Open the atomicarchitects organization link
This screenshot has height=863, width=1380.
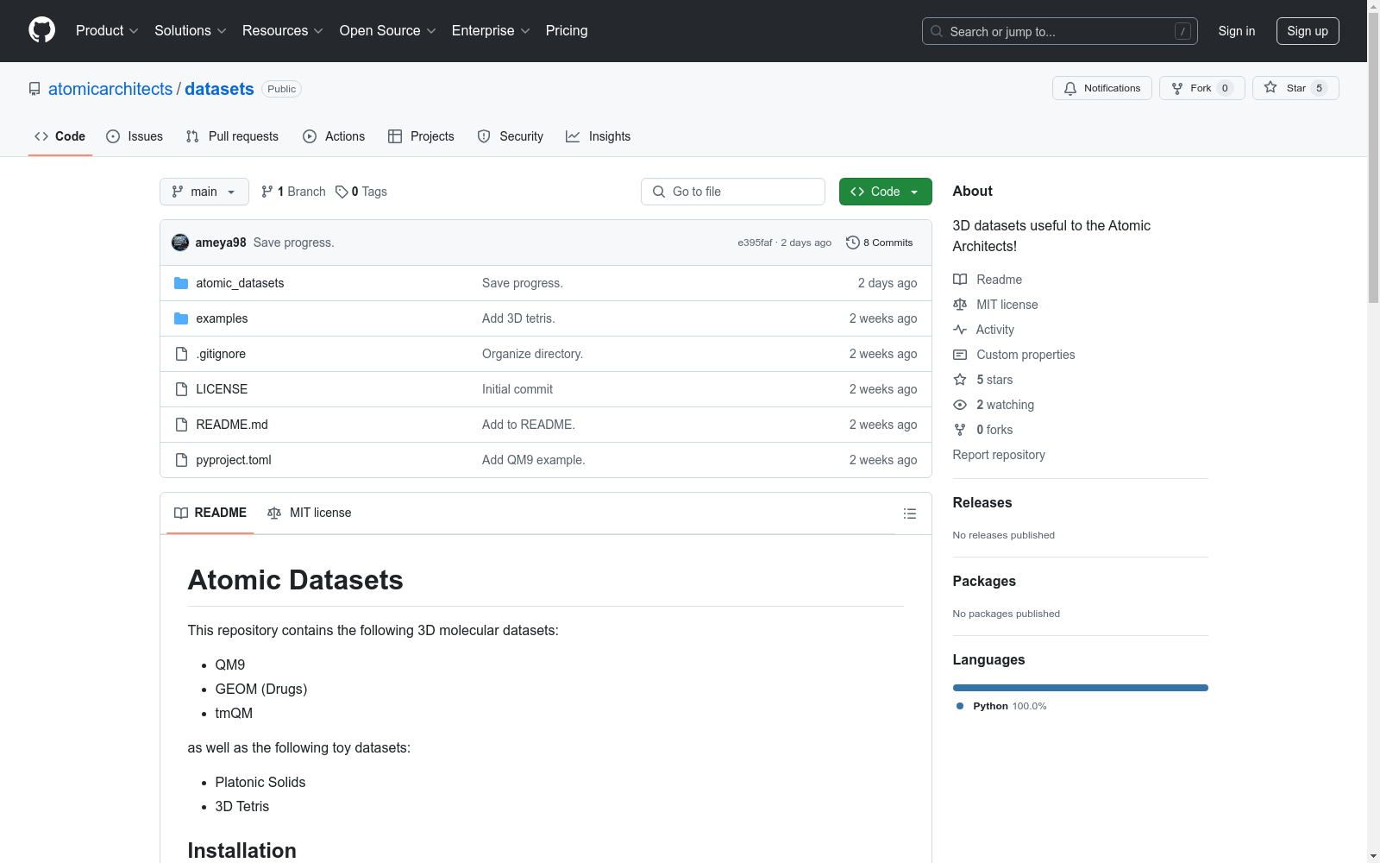[110, 89]
